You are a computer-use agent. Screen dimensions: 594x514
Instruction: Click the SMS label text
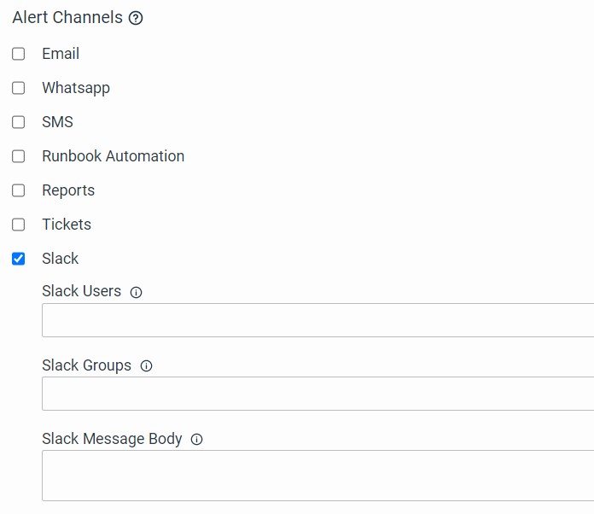(57, 122)
